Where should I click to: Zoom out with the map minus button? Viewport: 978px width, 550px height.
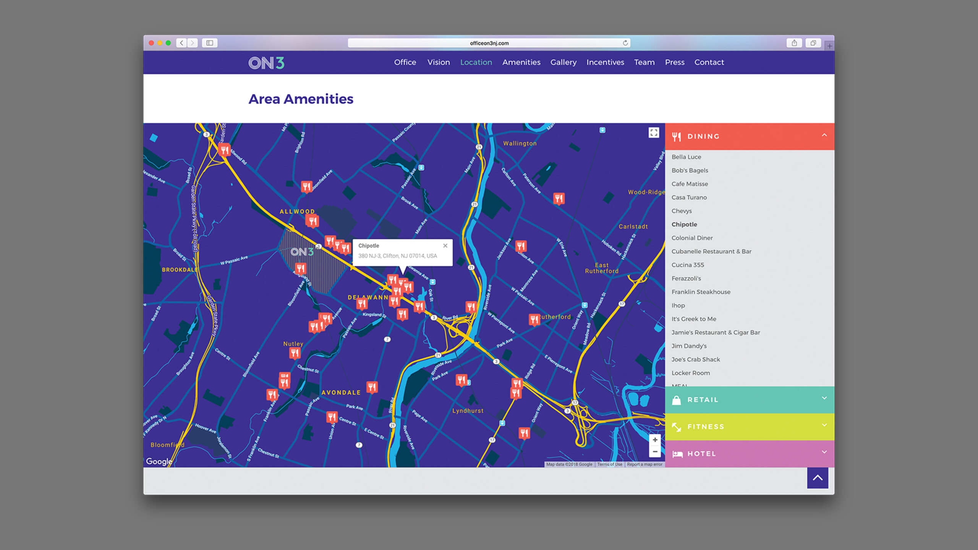pyautogui.click(x=655, y=452)
